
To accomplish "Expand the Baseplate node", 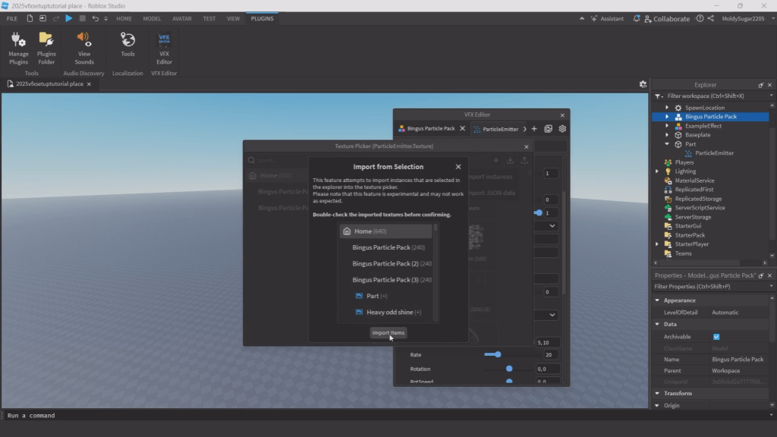I will 667,135.
